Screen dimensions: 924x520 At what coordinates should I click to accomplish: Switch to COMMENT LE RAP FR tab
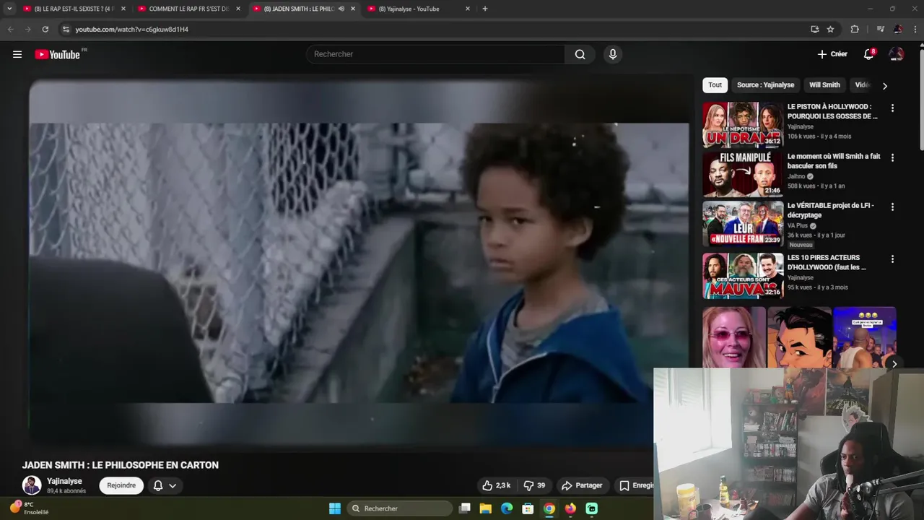pos(188,9)
